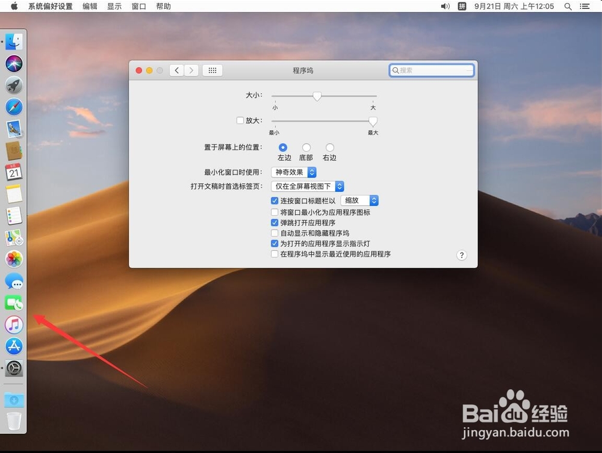Screen dimensions: 602x453
Task: 打开「打开文稿时首选标签页」下拉框
Action: tap(307, 186)
